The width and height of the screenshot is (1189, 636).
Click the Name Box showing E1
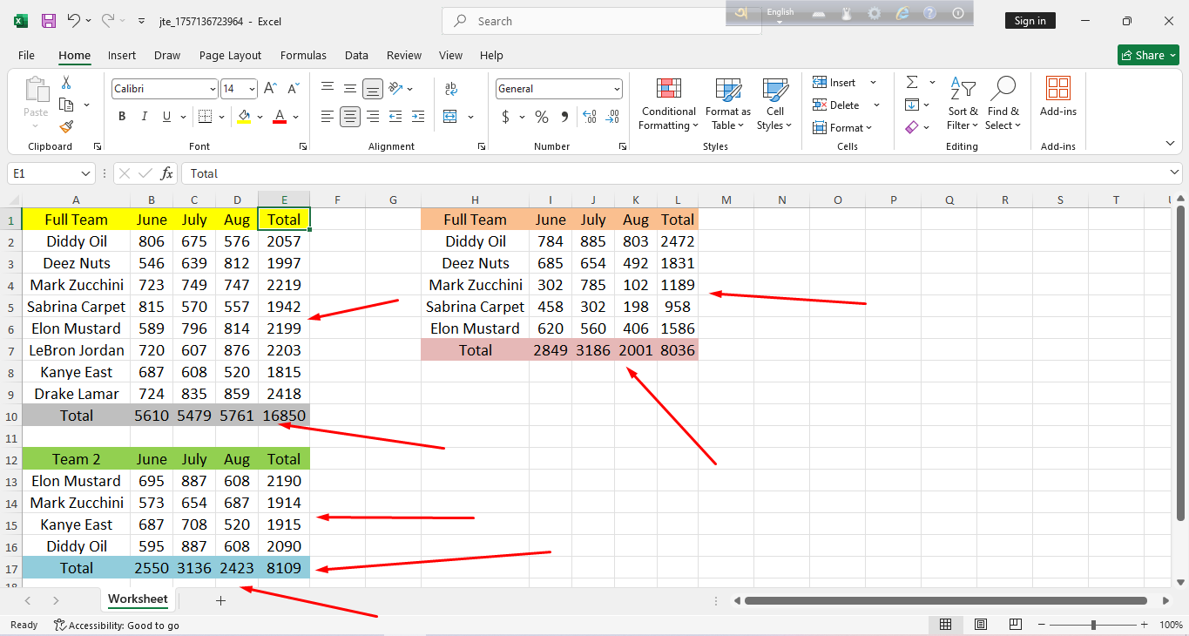pos(42,173)
